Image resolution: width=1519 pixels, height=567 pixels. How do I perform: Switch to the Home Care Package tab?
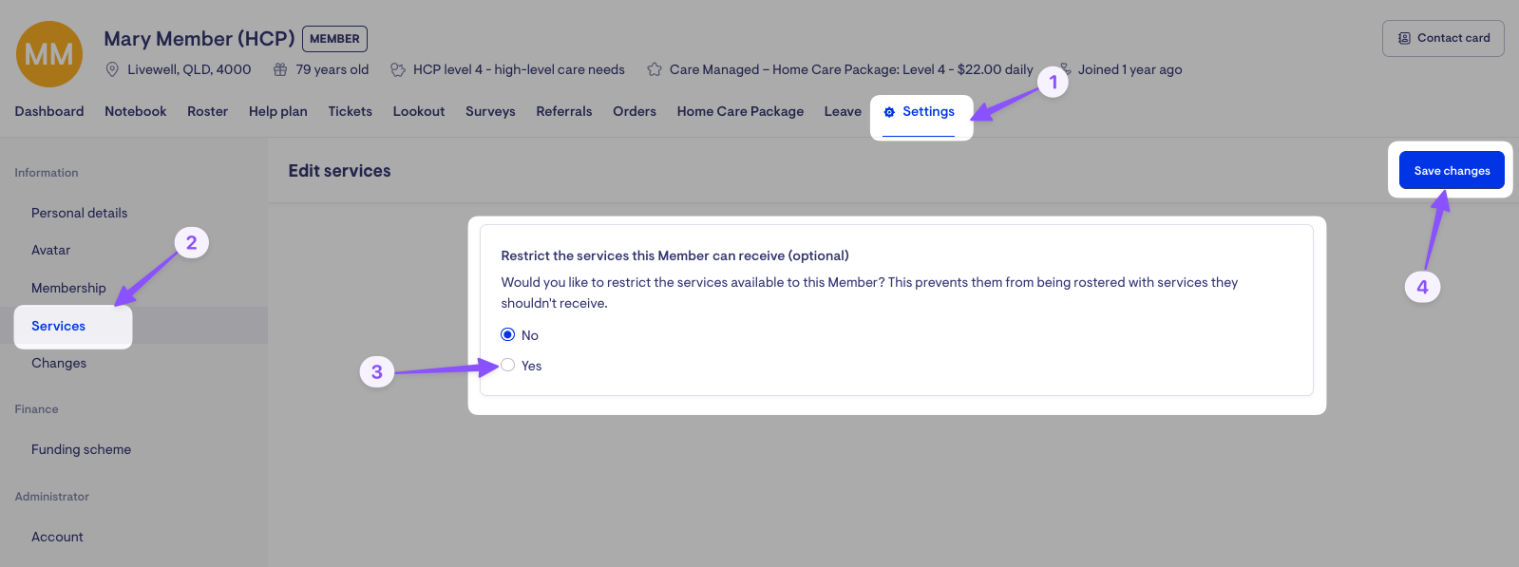740,111
